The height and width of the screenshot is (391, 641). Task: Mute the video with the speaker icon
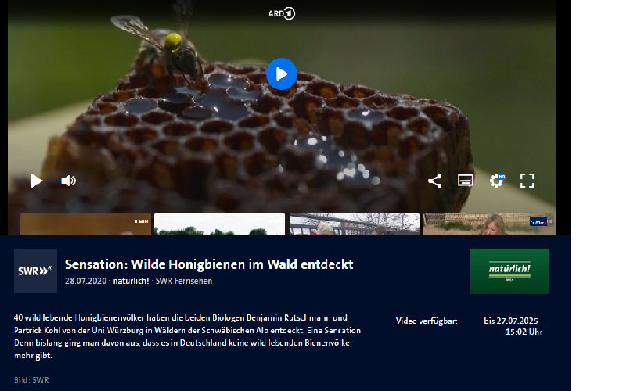(68, 181)
